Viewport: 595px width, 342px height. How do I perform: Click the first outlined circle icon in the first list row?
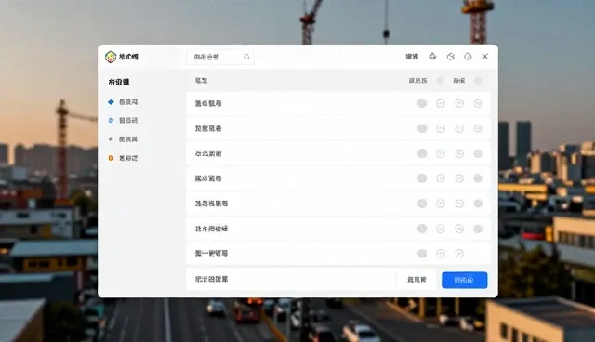tap(441, 103)
